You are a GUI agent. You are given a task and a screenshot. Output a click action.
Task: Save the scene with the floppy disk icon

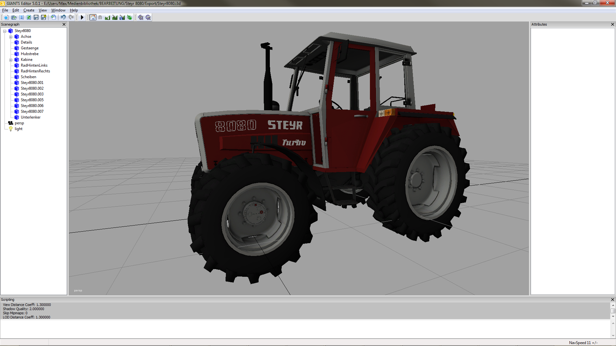(x=36, y=17)
